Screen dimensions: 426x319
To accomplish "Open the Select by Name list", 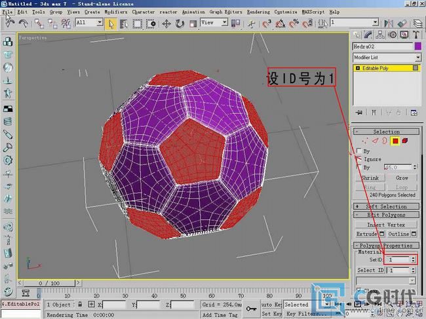I will (x=124, y=24).
